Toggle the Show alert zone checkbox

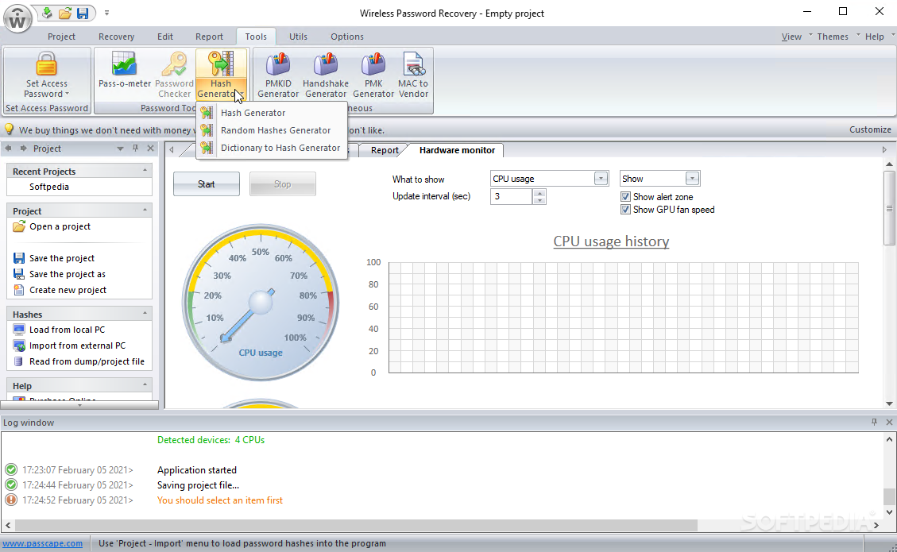coord(625,197)
